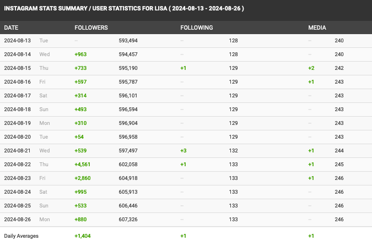
Task: Click the Instagram Stats Summary title text
Action: click(x=124, y=9)
